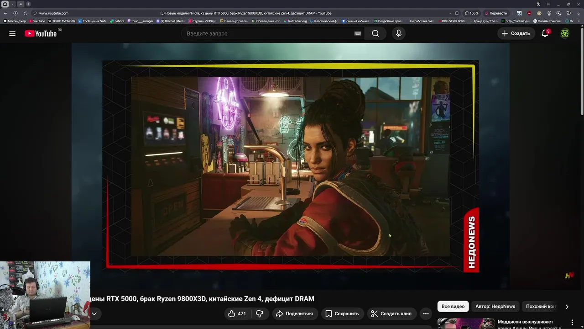The image size is (584, 329).
Task: Click the 'Поделиться' share button
Action: click(294, 313)
